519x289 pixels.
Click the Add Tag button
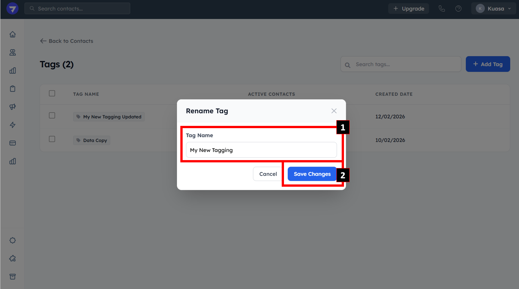click(487, 64)
